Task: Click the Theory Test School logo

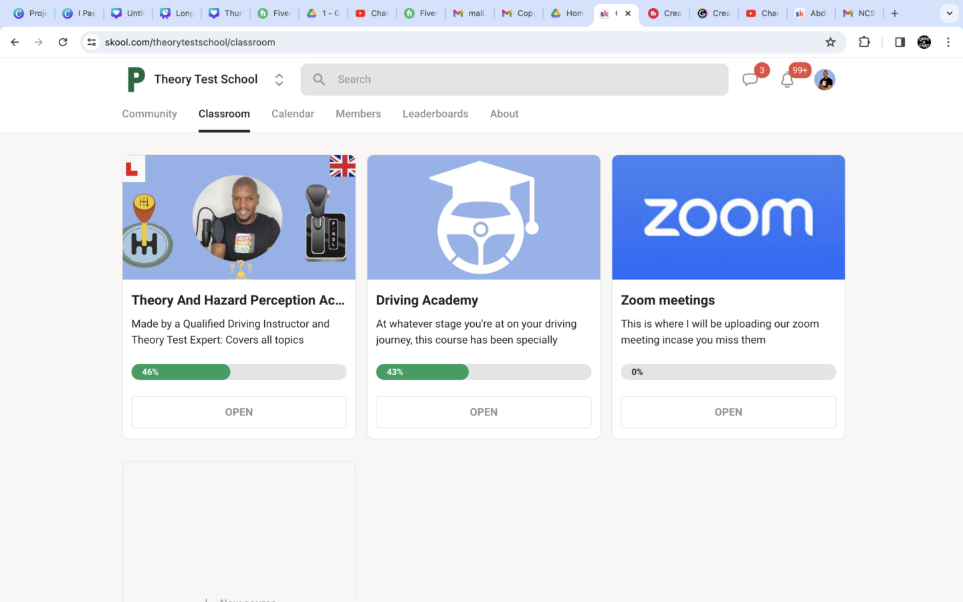Action: click(136, 80)
